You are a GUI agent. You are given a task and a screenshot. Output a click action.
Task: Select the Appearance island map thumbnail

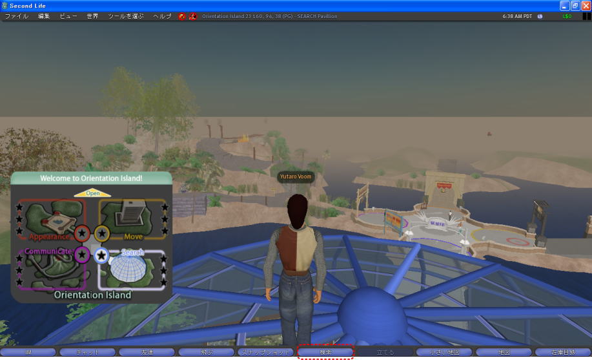coord(54,217)
